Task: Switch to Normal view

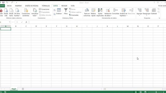Action: point(136,92)
